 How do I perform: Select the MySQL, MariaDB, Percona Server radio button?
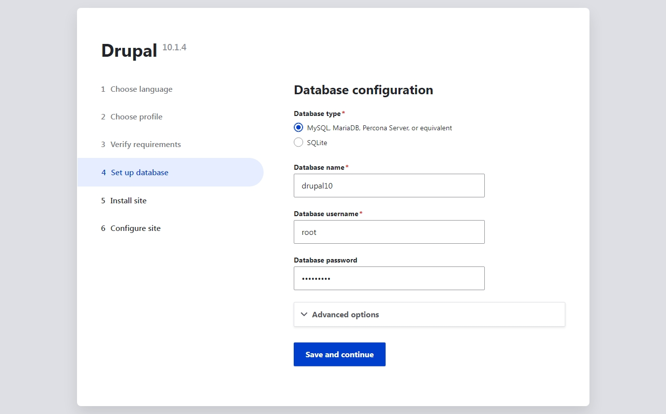298,128
